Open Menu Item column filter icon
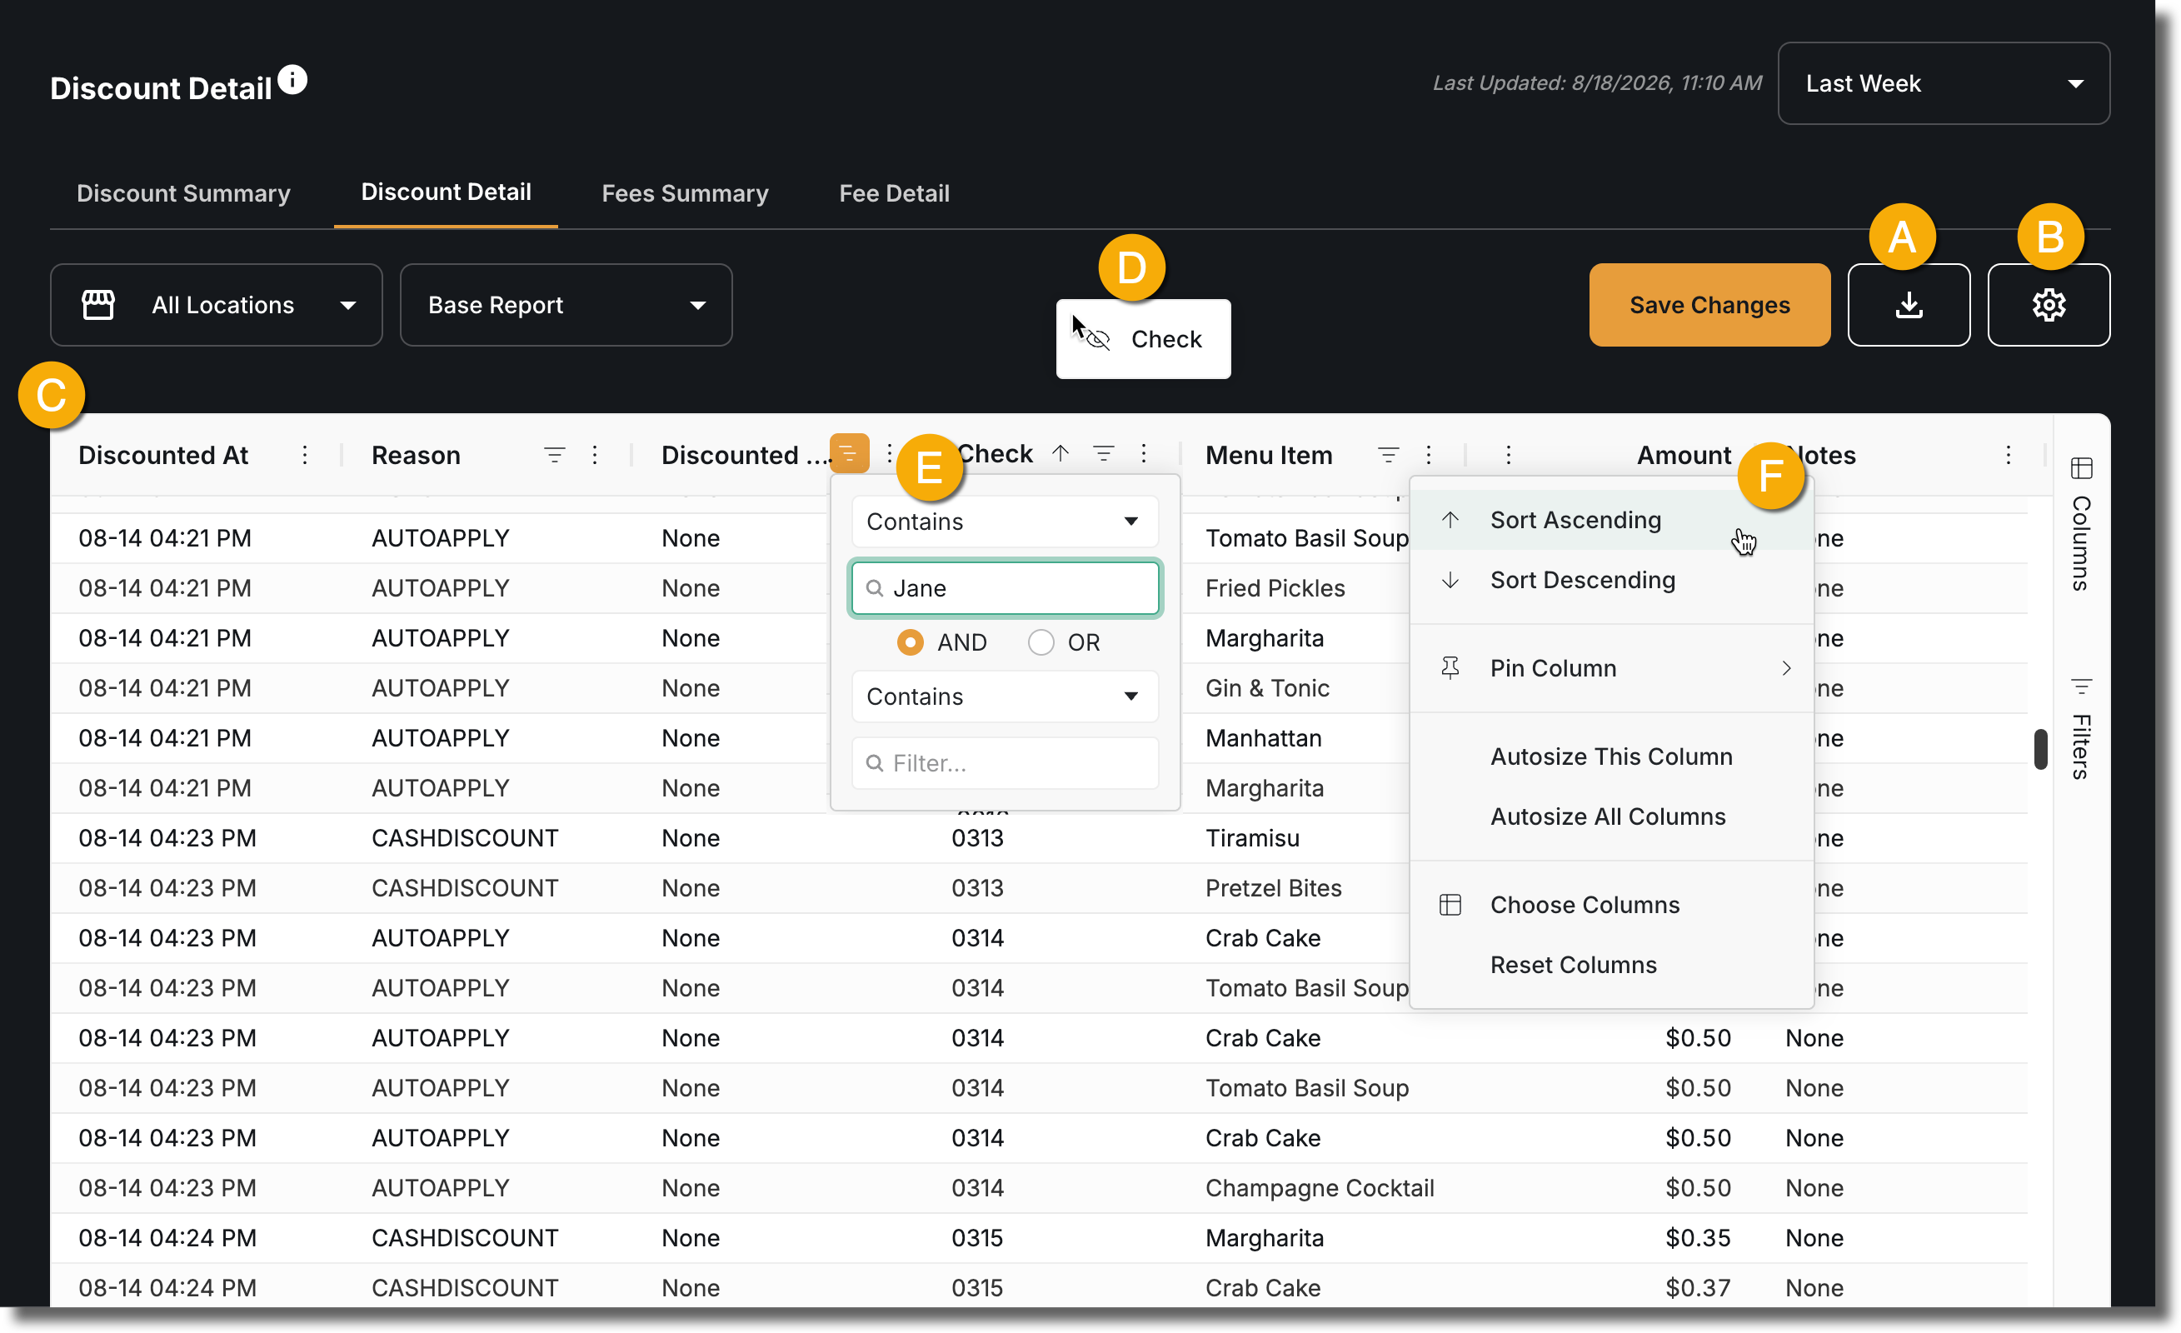This screenshot has height=1333, width=2181. pos(1388,455)
